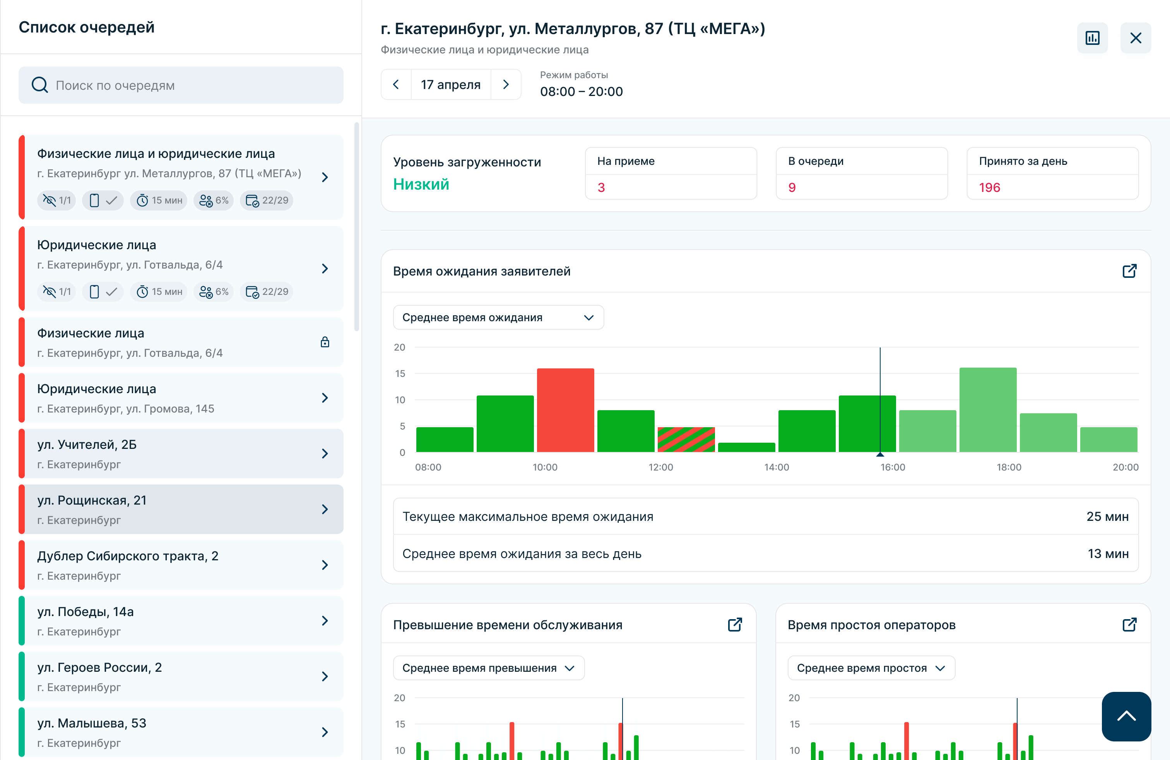Toggle phone checkmark badge in first queue
This screenshot has height=760, width=1170.
point(103,200)
